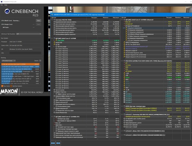This screenshot has width=192, height=146.
Task: Click fan icon of Система 1 row
Action: click(x=124, y=94)
